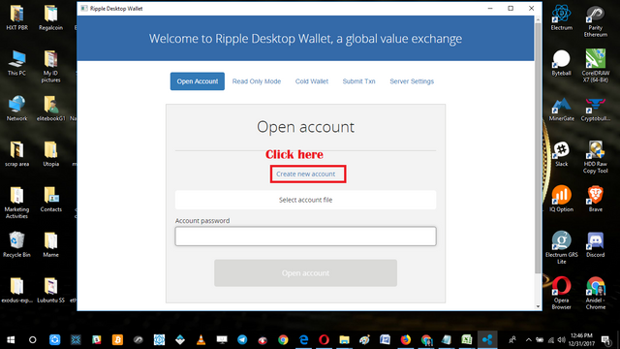Open the Cold Wallet tab
The image size is (620, 349).
click(312, 81)
